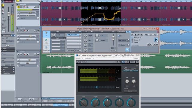This screenshot has width=192, height=108.
Task: Save preset with ChorusFlanger disk icon
Action: [x=120, y=62]
